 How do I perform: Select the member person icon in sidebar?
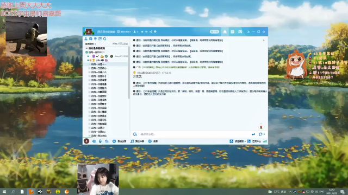pos(86,38)
